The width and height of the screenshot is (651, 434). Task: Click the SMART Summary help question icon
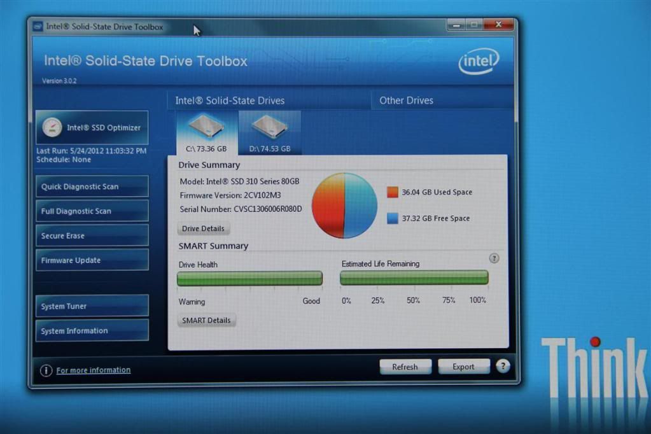coord(494,258)
